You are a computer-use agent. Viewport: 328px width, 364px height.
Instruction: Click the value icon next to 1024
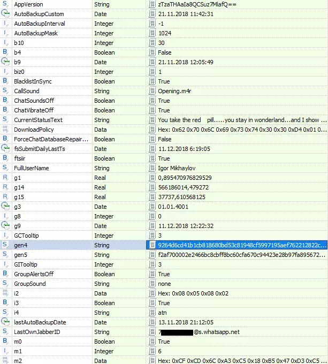tap(152, 33)
